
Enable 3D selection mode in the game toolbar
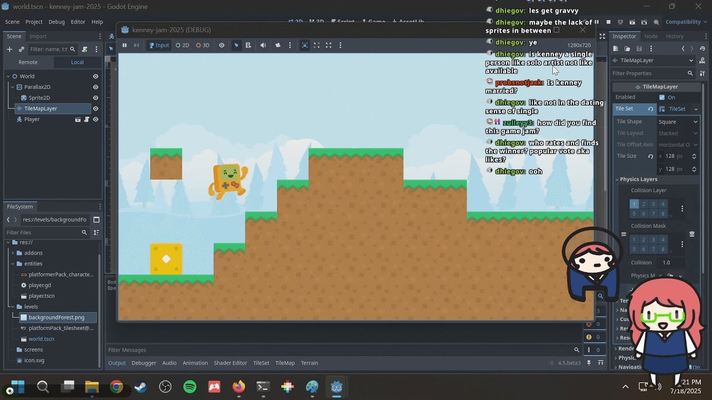pyautogui.click(x=202, y=45)
